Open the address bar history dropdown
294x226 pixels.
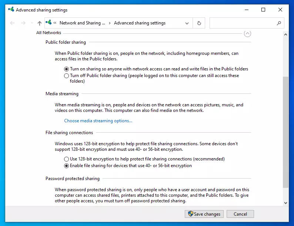[187, 23]
